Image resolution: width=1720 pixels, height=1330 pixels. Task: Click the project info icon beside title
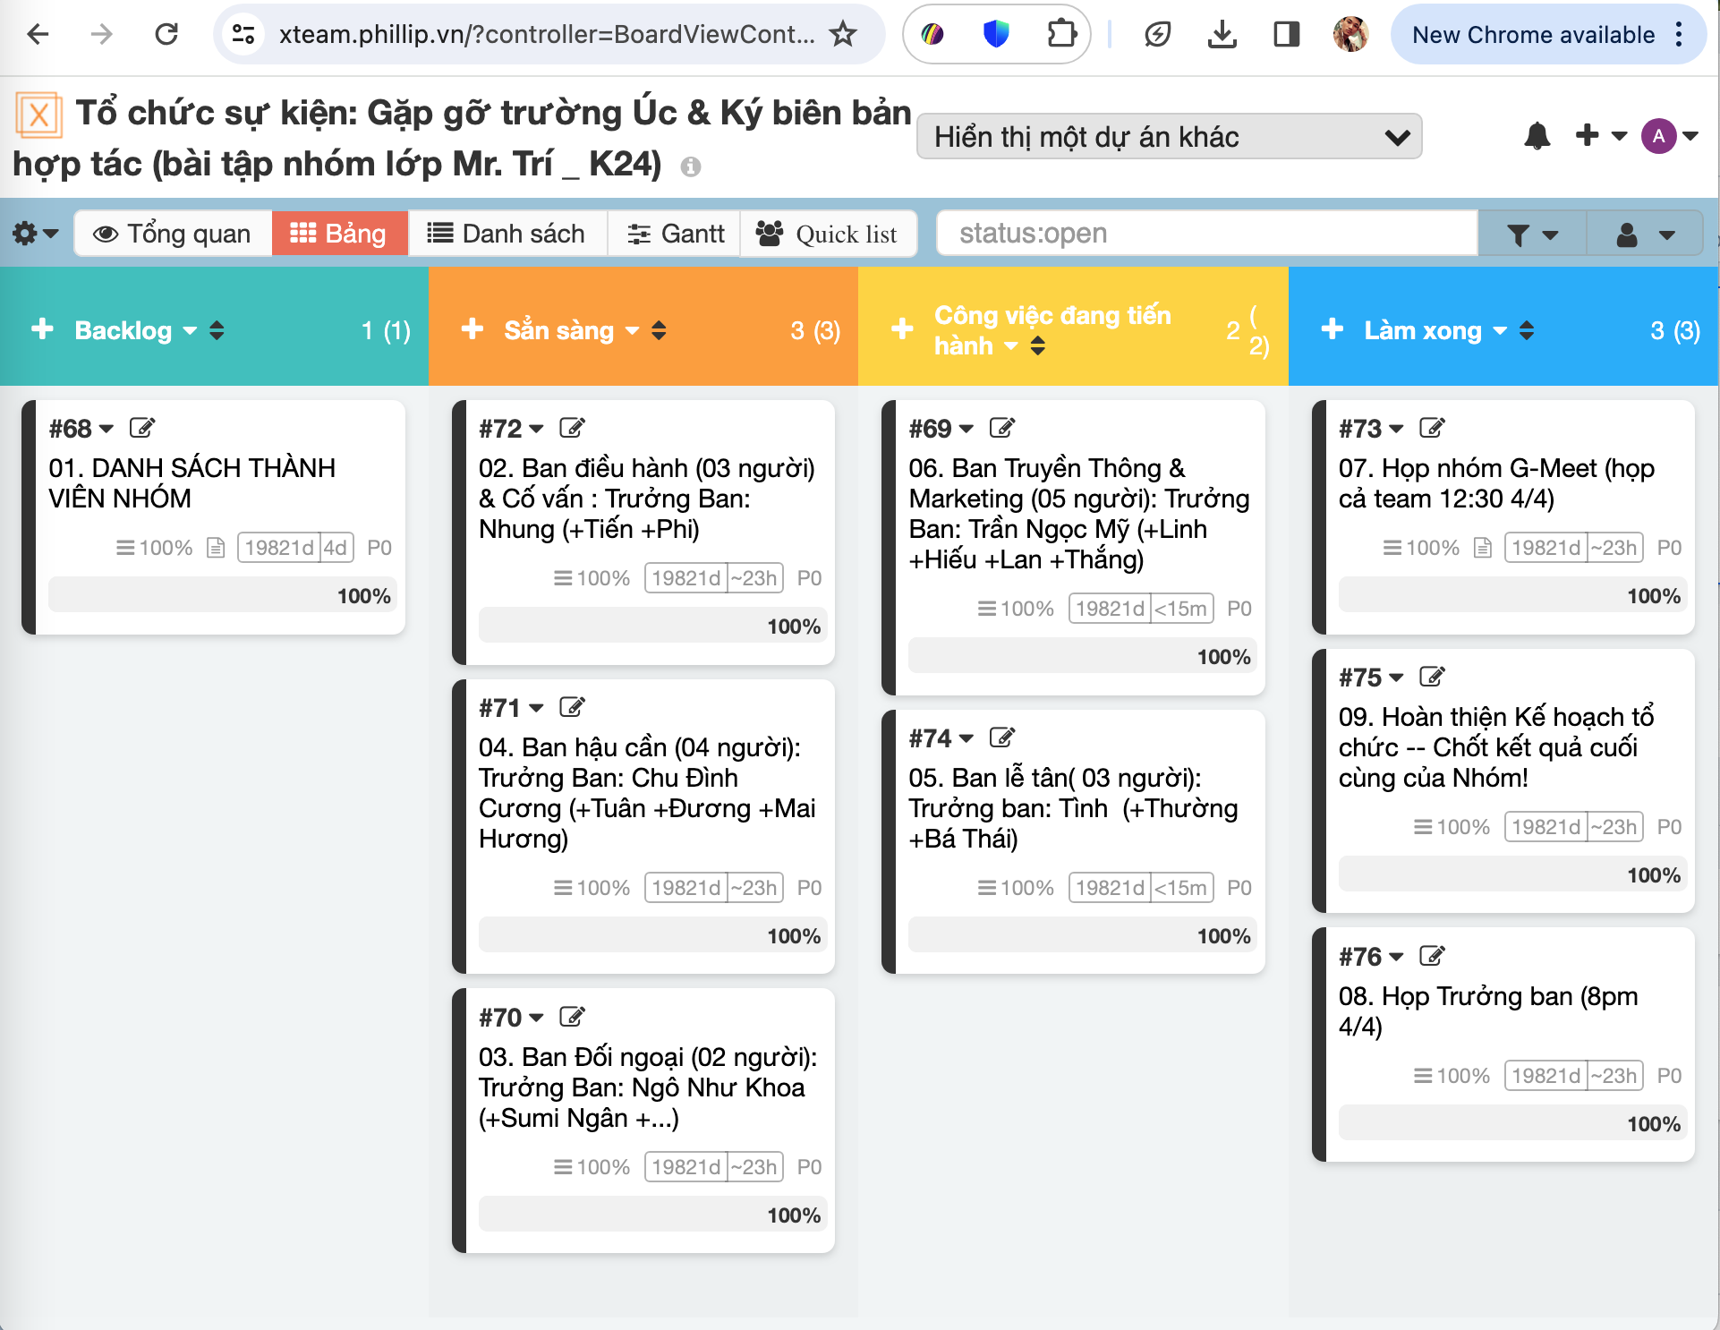(x=690, y=166)
